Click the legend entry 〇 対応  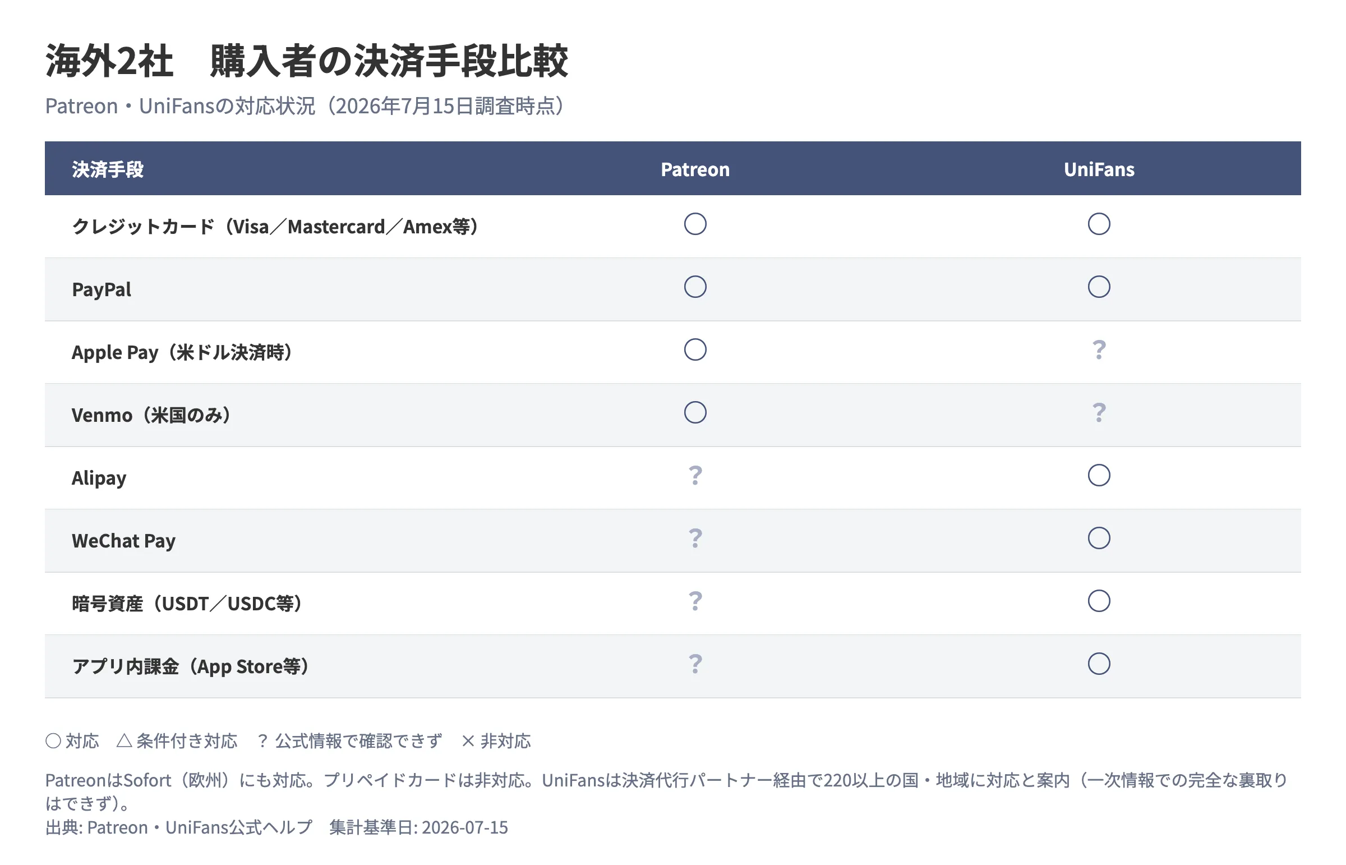(72, 742)
